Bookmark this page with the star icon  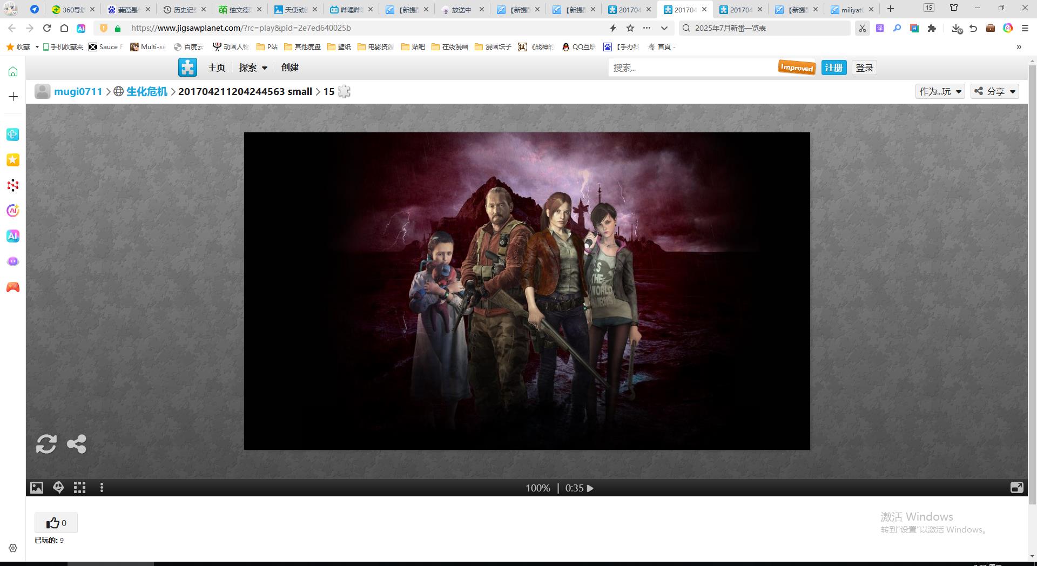(x=630, y=28)
